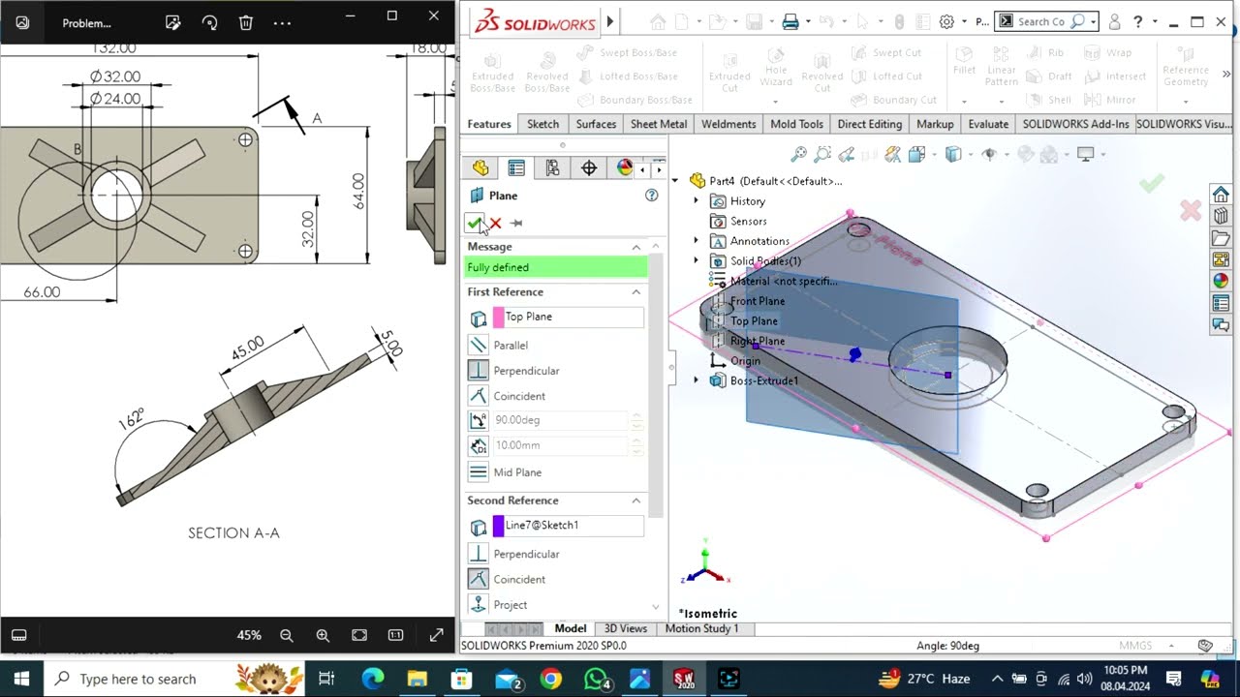The height and width of the screenshot is (697, 1240).
Task: Open SolidWorks Resources home task pane icon
Action: [1221, 195]
